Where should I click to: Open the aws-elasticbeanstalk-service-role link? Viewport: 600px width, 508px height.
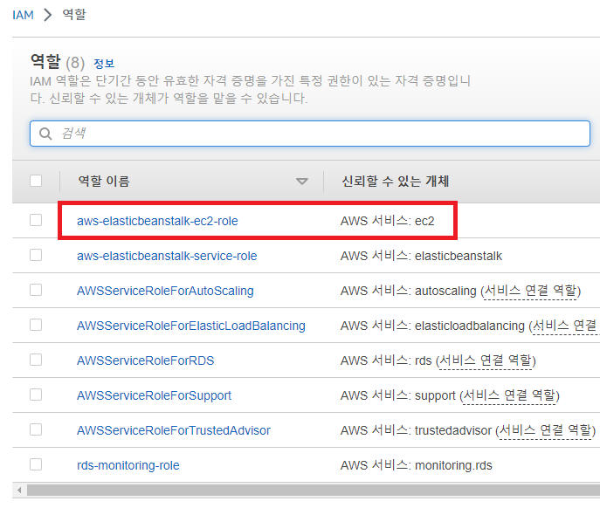[x=167, y=256]
